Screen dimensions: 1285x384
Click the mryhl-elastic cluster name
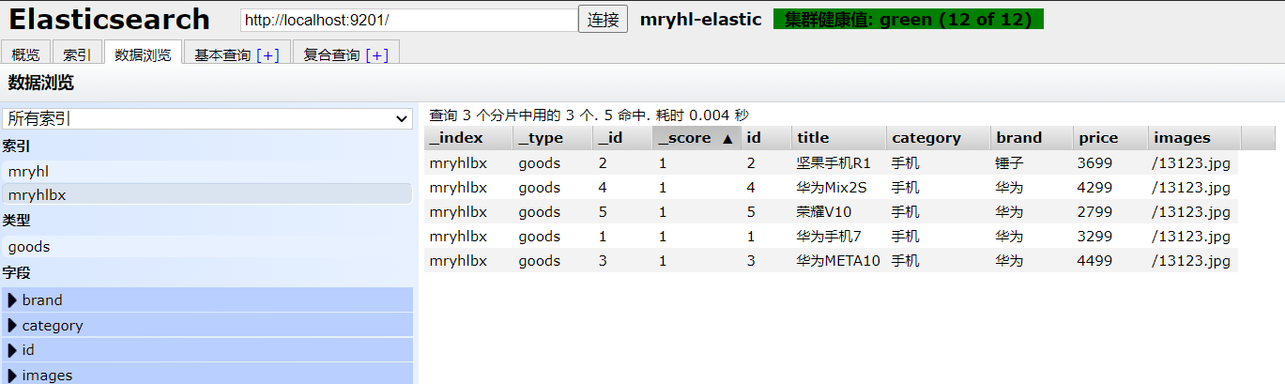(x=700, y=20)
